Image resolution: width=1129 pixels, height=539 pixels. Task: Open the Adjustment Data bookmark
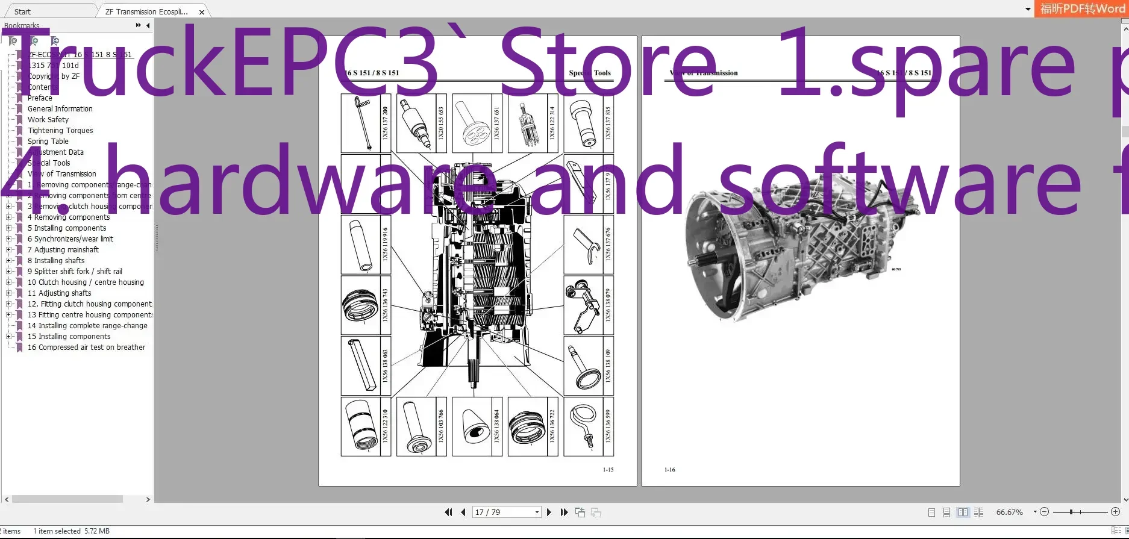coord(55,152)
